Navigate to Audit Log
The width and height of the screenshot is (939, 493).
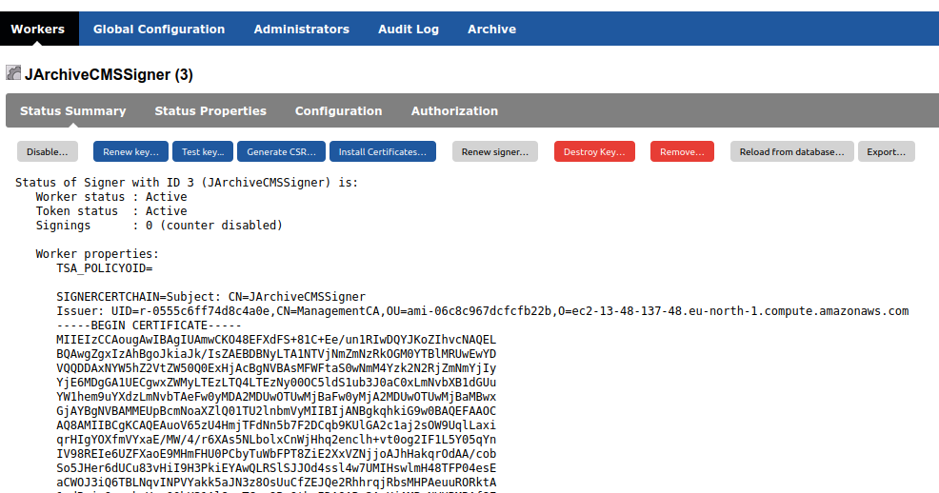(x=408, y=29)
